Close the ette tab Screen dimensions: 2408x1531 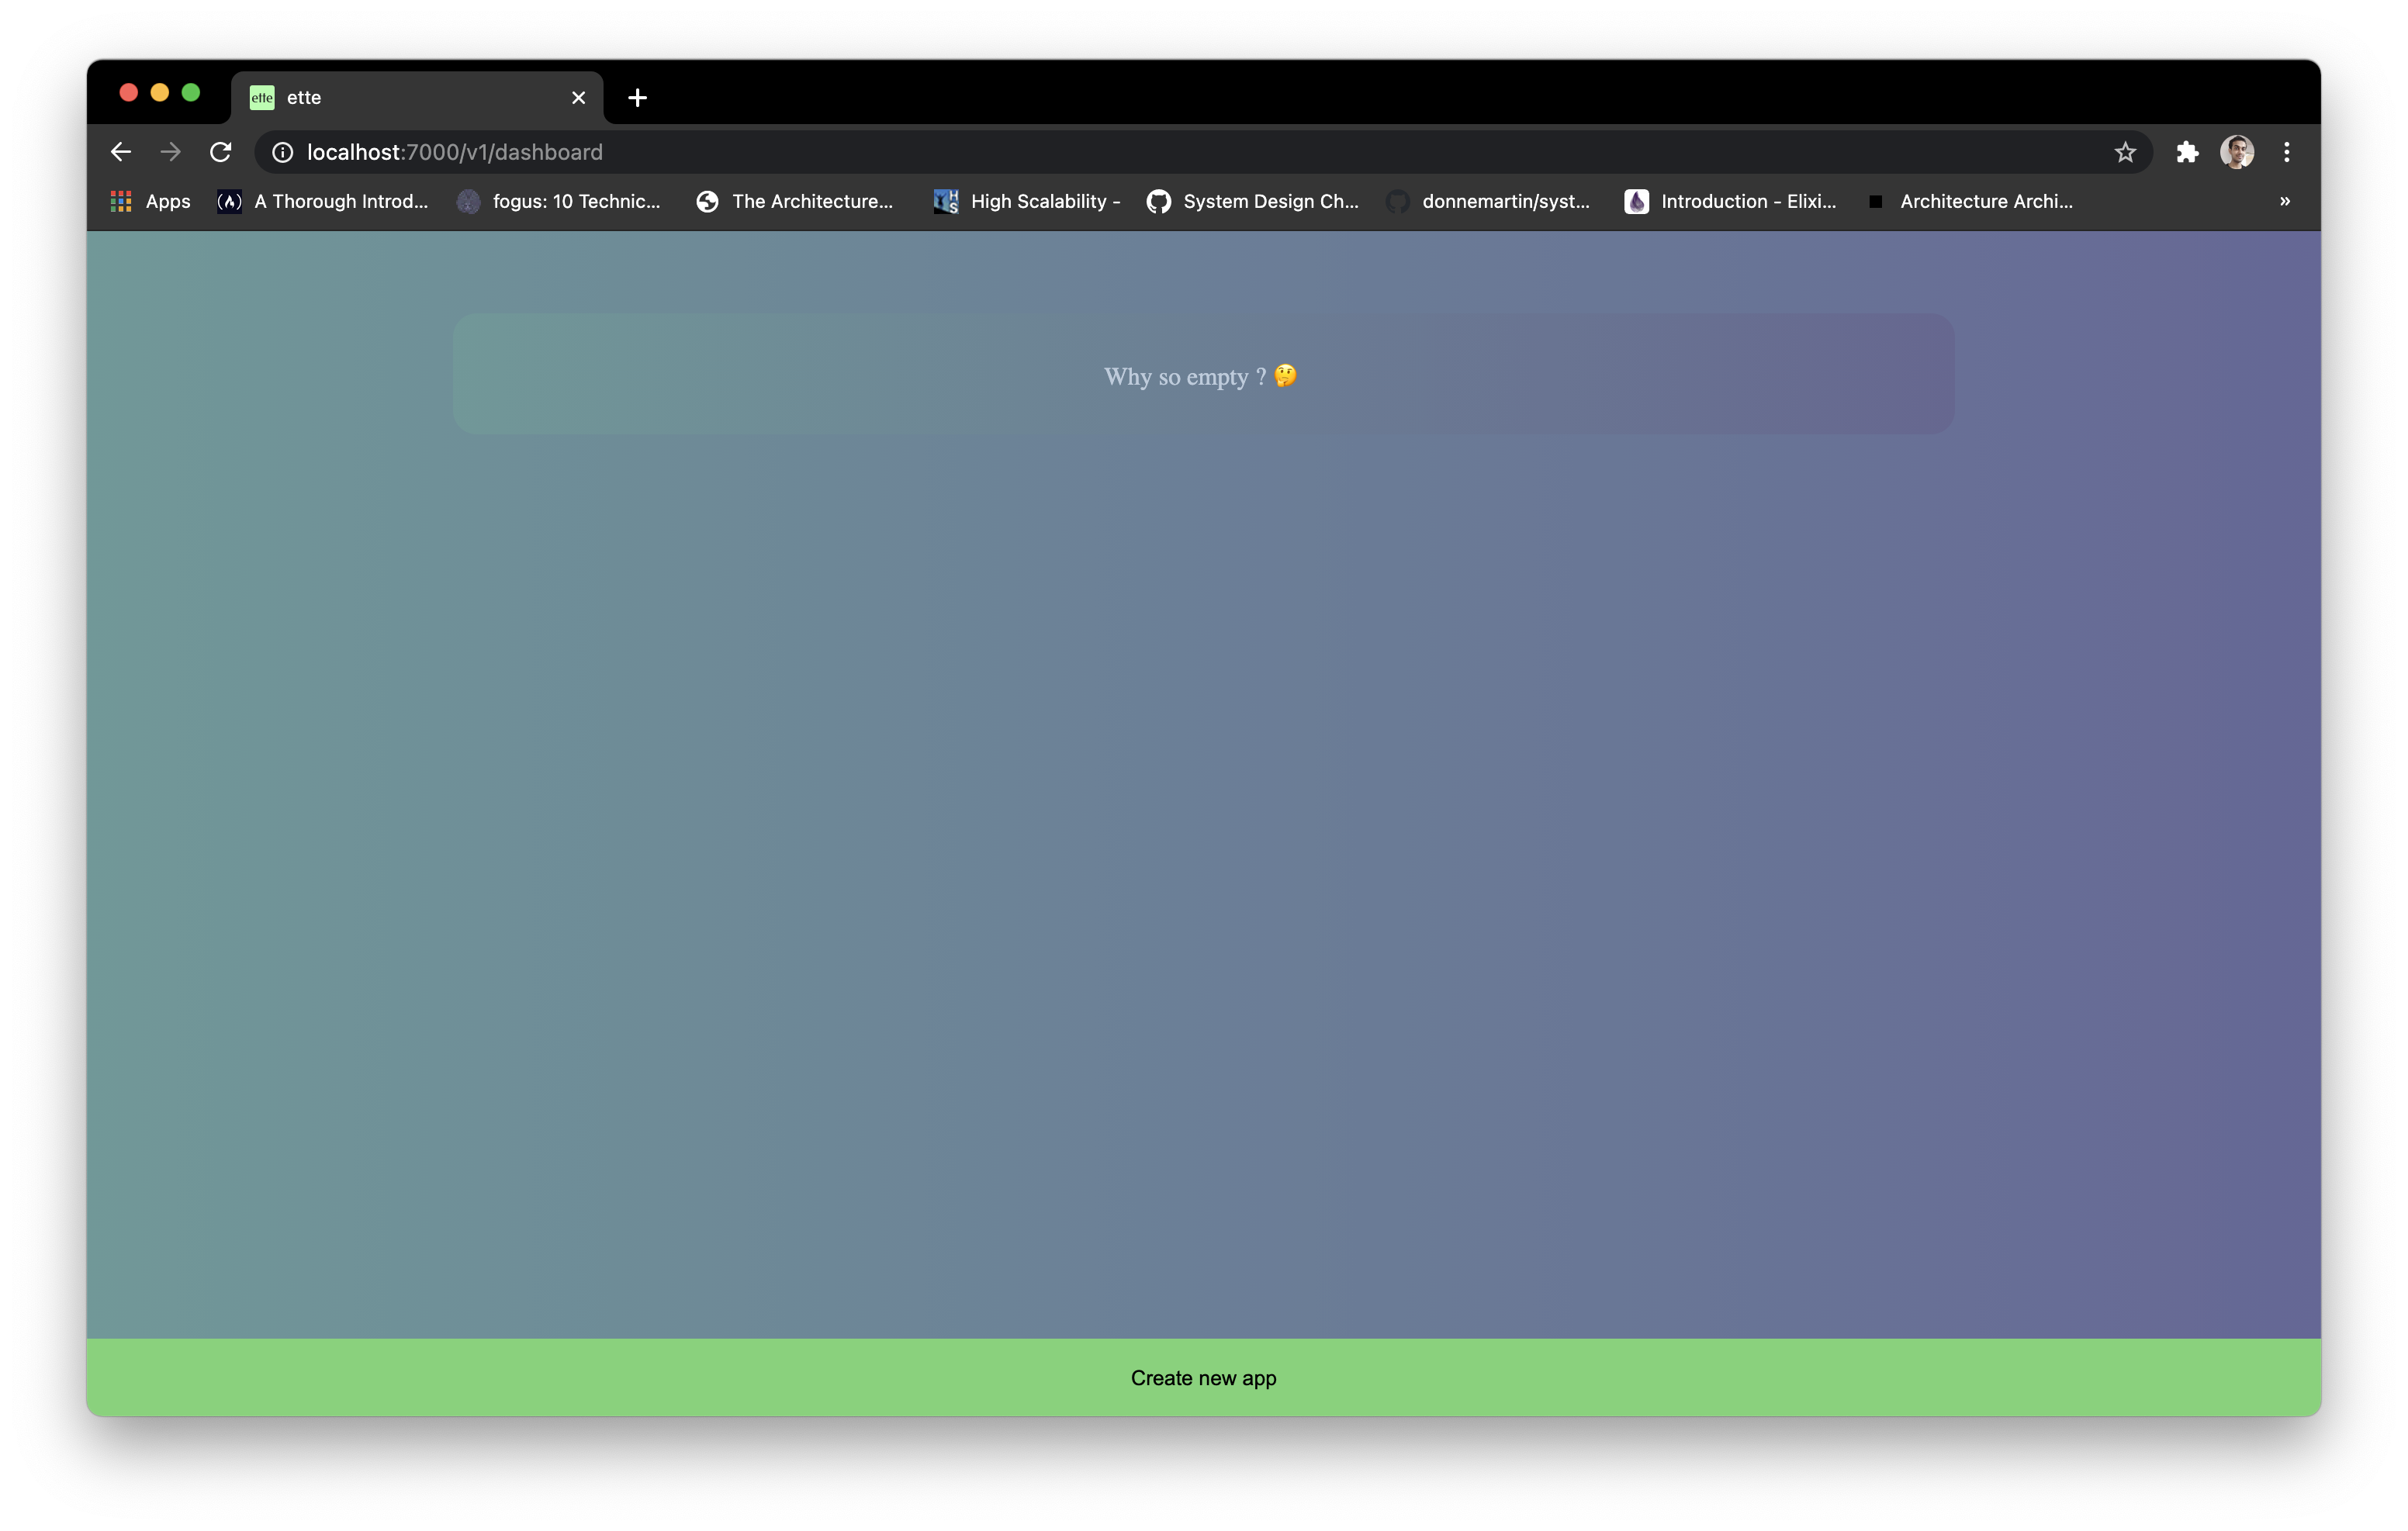pyautogui.click(x=578, y=98)
